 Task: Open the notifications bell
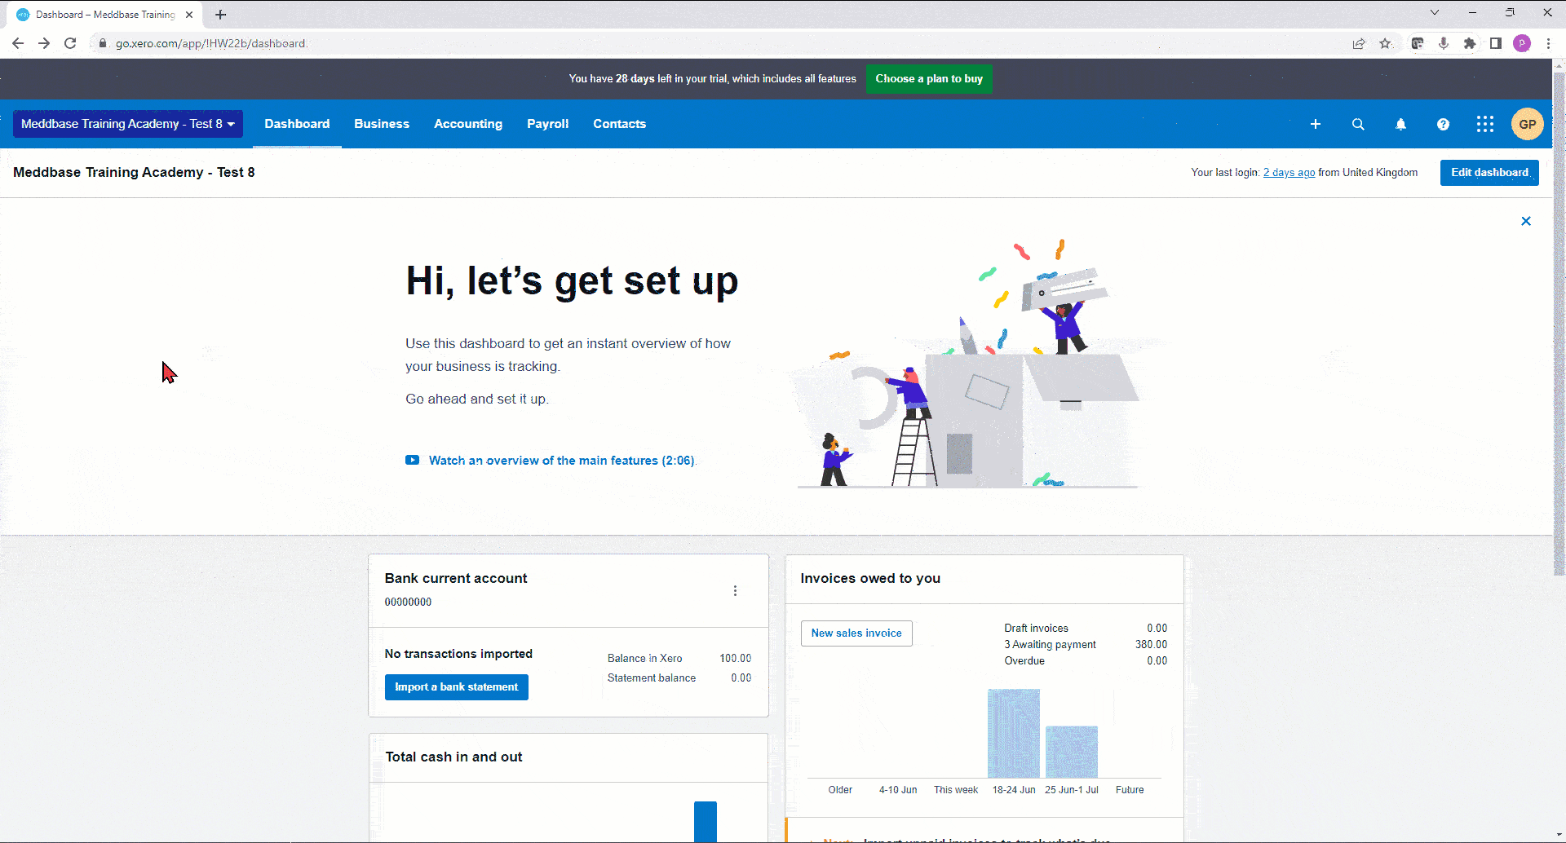[x=1400, y=124]
